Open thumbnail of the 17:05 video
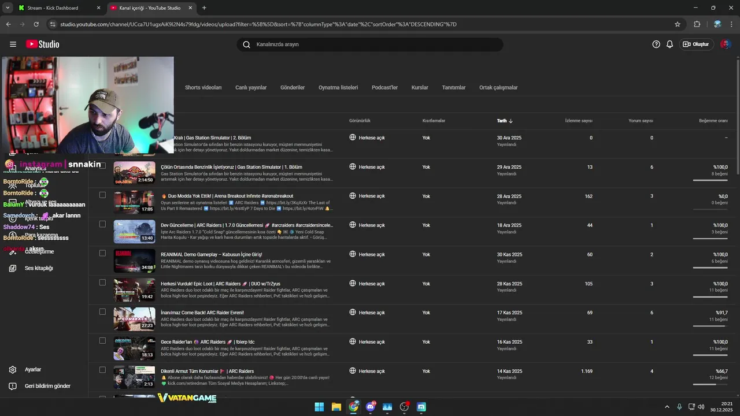This screenshot has width=740, height=416. (x=134, y=202)
